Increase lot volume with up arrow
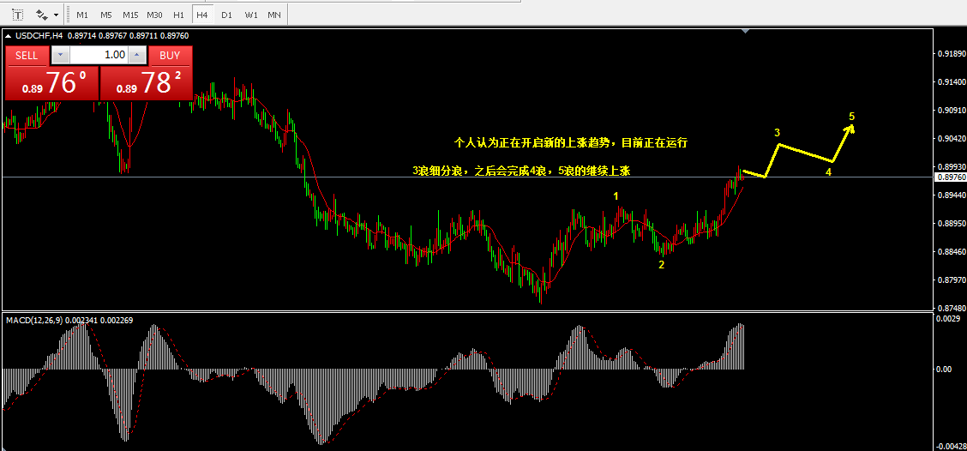This screenshot has height=451, width=967. coord(137,55)
